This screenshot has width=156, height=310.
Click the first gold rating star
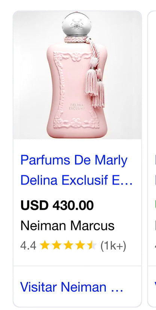pyautogui.click(x=44, y=245)
